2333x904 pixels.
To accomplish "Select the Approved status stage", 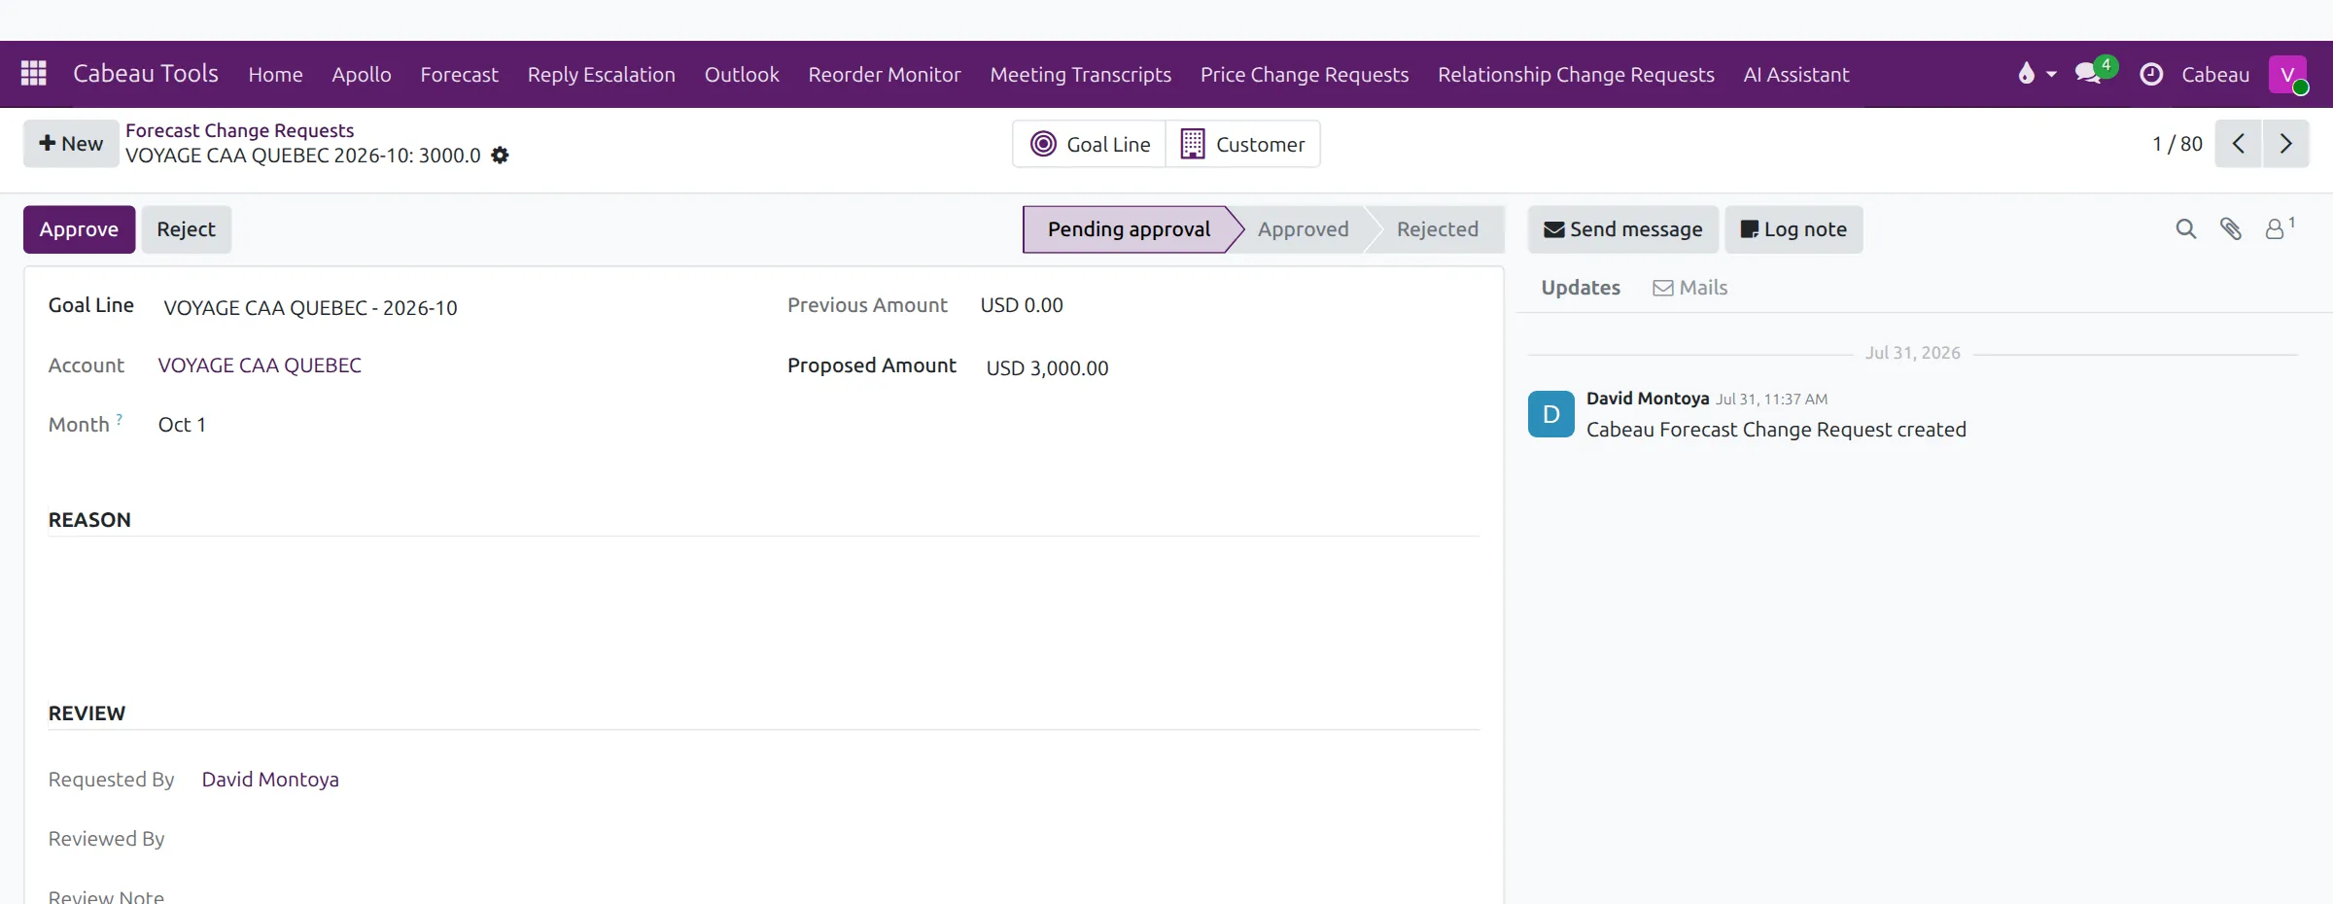I will (x=1303, y=229).
